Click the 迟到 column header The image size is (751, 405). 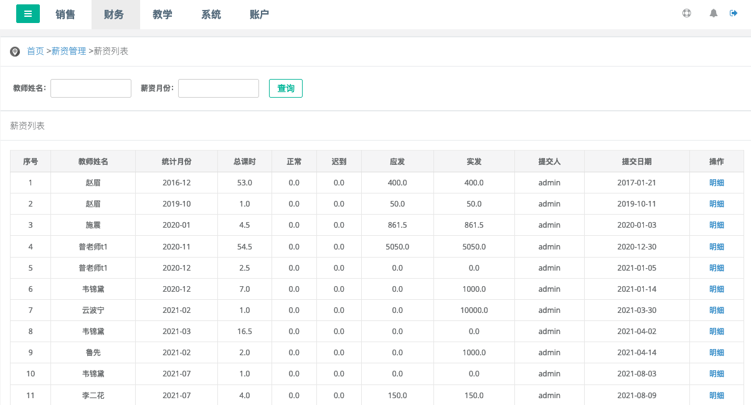(x=339, y=162)
